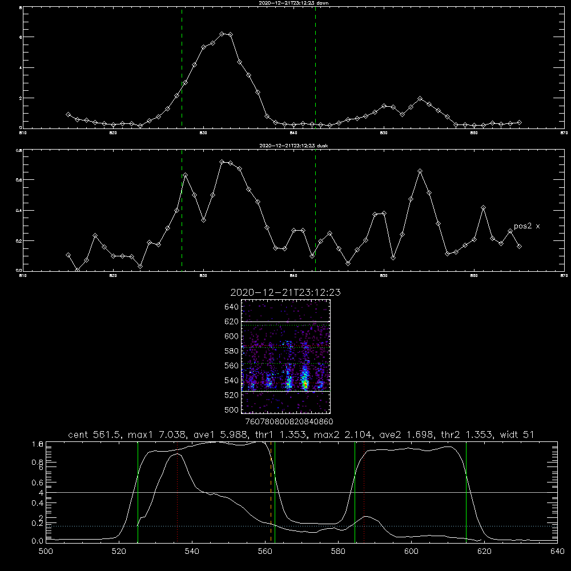Click the right green dashed line in dawn plot

tap(315, 68)
